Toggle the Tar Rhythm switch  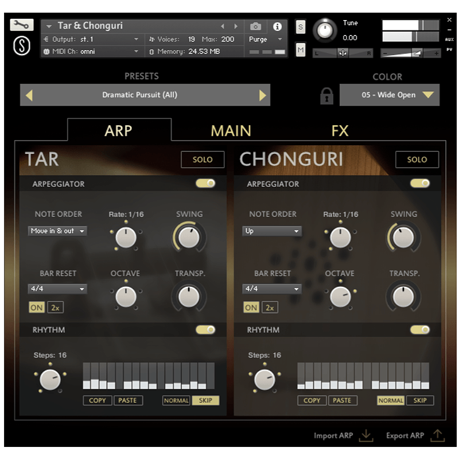[206, 330]
